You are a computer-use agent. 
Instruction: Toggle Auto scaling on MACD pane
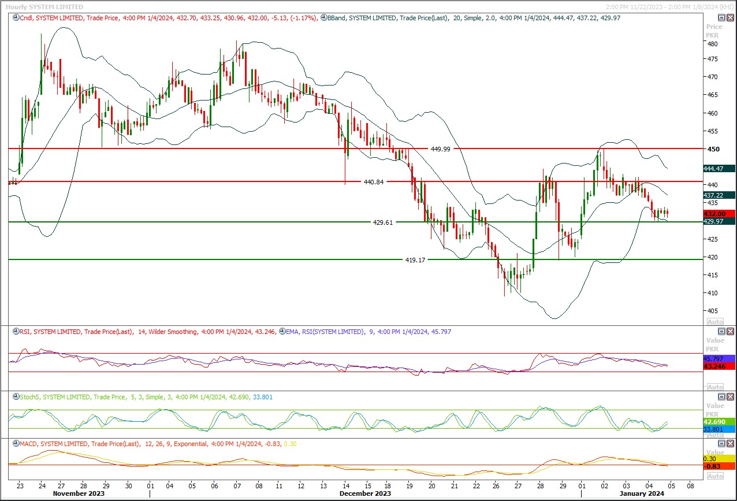point(715,476)
